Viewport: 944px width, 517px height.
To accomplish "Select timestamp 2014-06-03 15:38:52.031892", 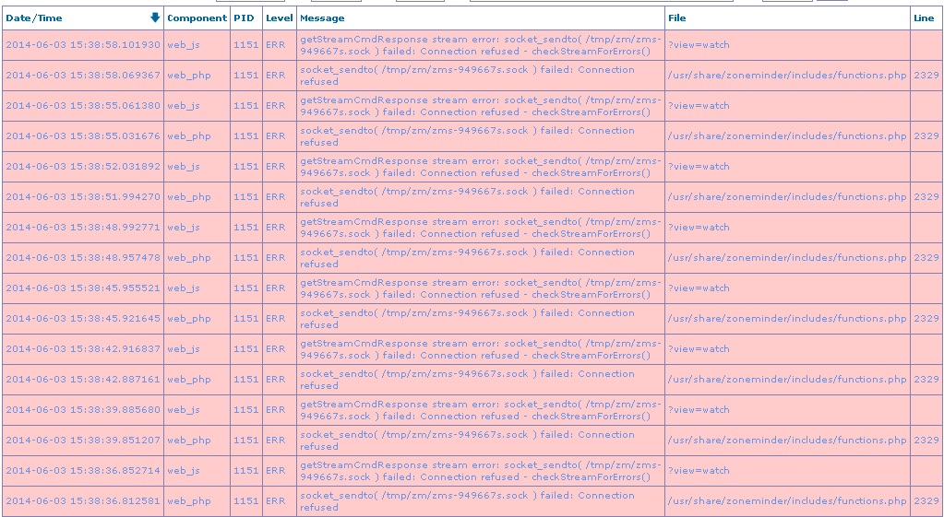I will point(83,166).
